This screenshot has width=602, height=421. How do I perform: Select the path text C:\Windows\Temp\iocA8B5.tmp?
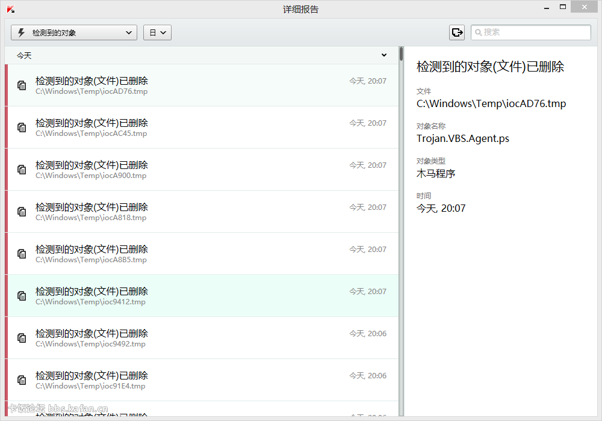point(91,260)
